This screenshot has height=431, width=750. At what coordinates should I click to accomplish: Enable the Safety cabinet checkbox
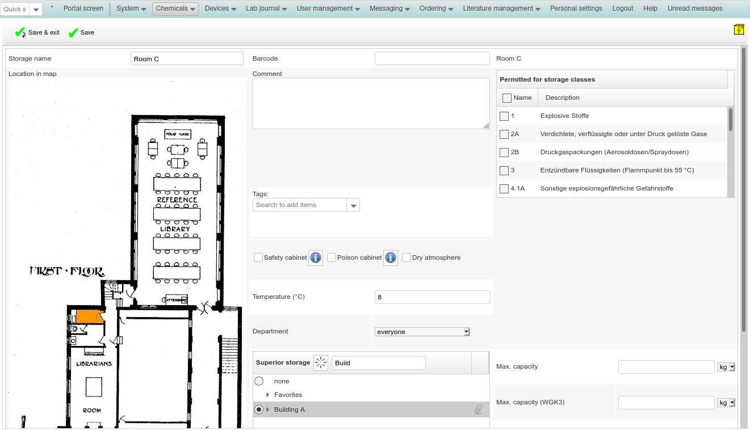pos(259,257)
